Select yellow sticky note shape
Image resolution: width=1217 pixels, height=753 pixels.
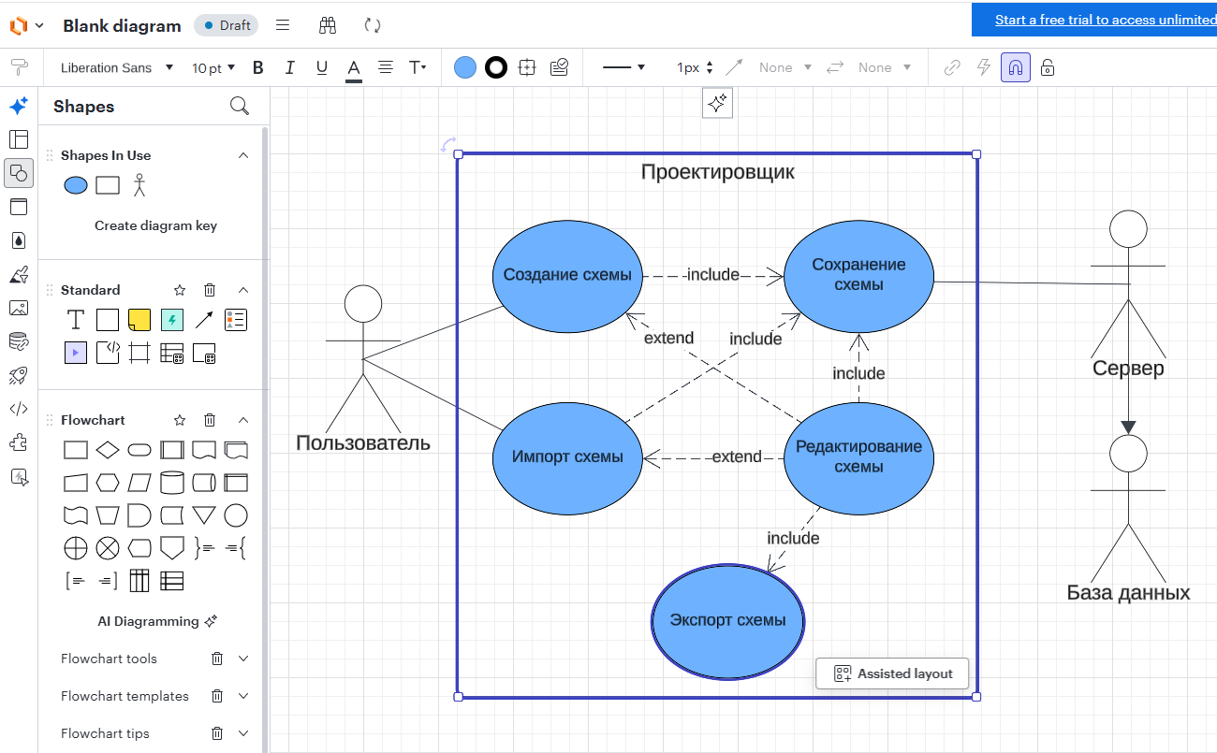click(x=139, y=321)
